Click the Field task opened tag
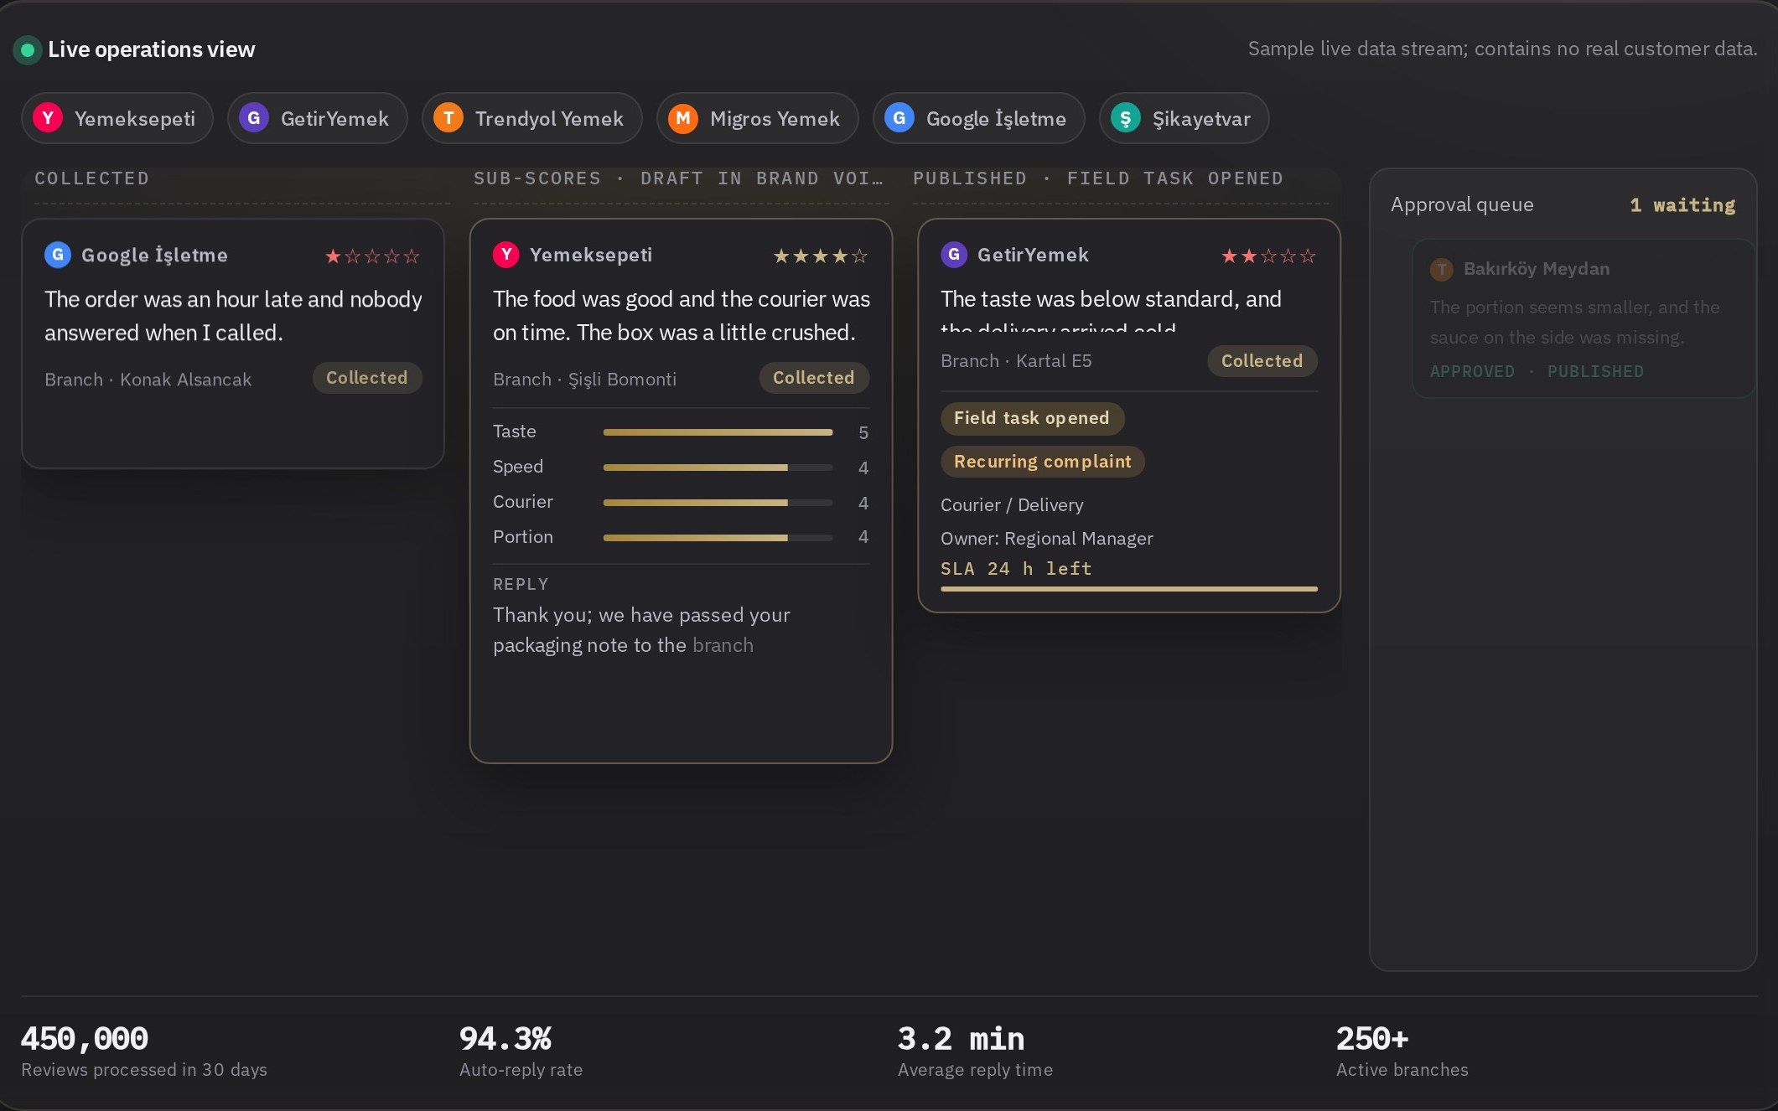 (1032, 418)
